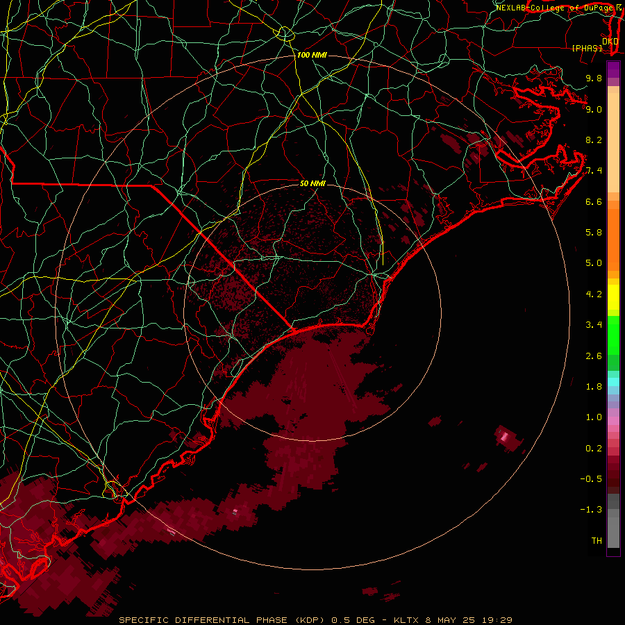
Task: Click the 5.8 scale value
Action: point(594,233)
